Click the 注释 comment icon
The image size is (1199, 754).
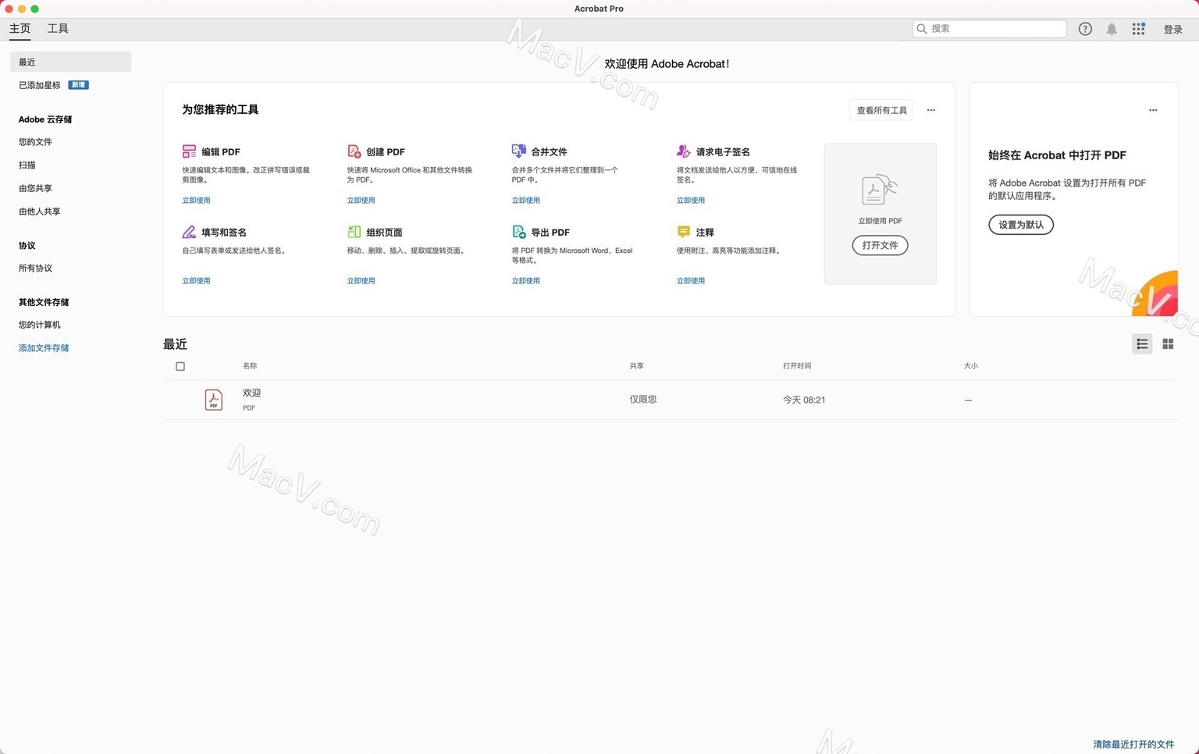[683, 232]
